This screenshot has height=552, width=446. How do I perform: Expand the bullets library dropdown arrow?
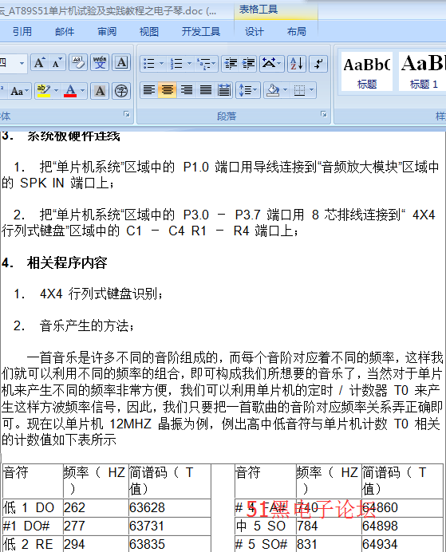point(162,64)
